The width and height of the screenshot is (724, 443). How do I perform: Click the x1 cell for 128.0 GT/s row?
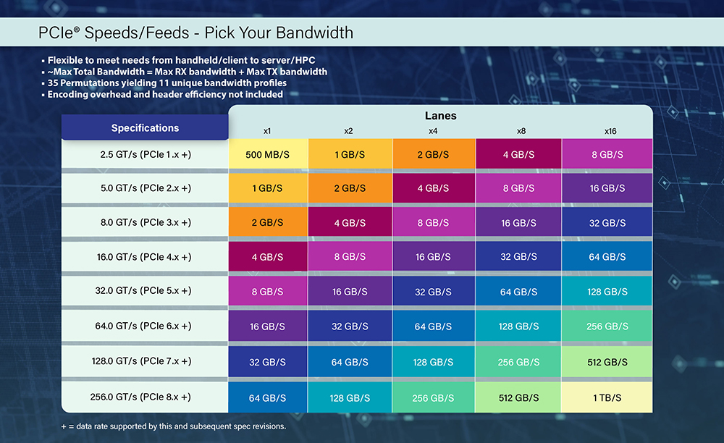(267, 362)
